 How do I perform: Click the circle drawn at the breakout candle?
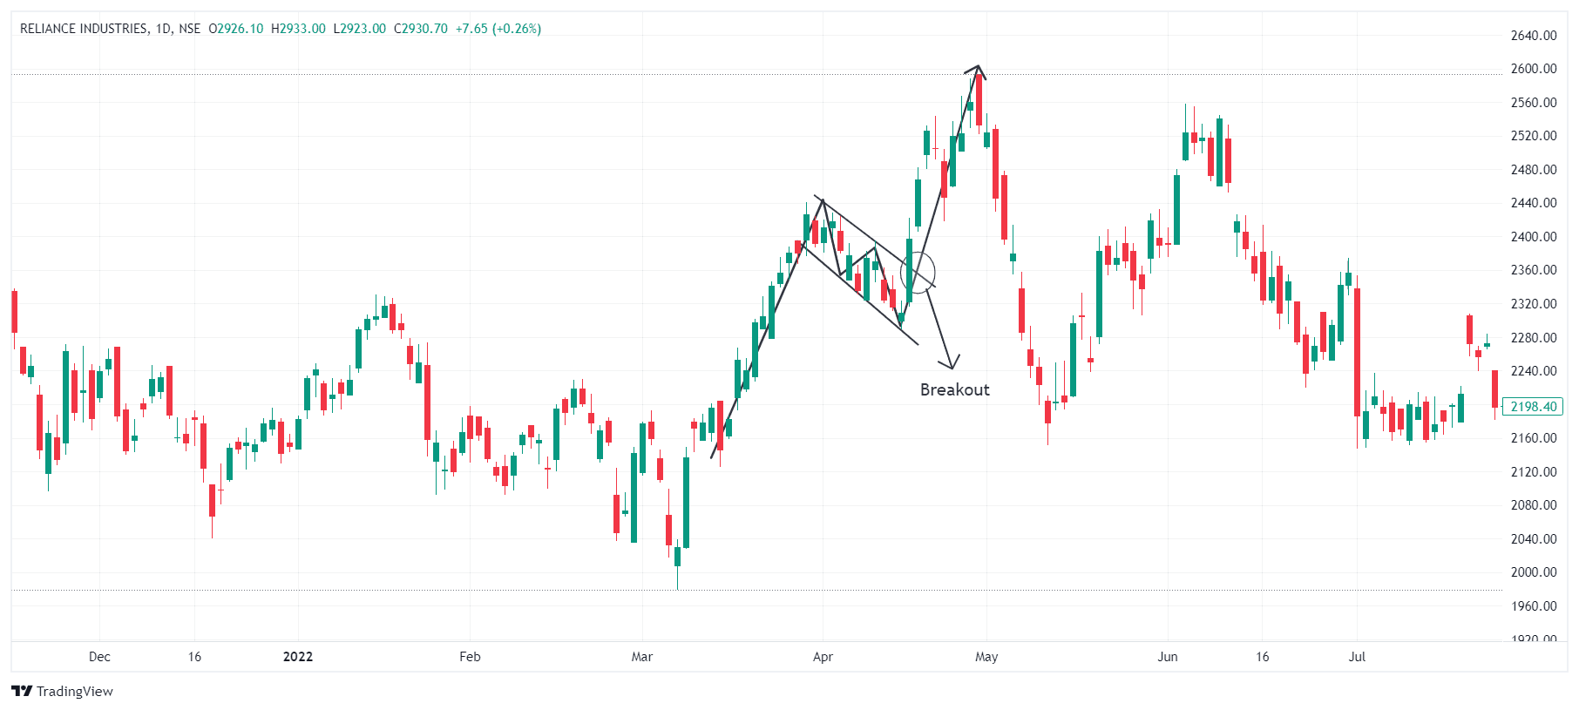pos(918,272)
